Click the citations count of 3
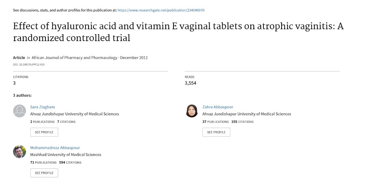Image resolution: width=365 pixels, height=188 pixels. coord(14,83)
